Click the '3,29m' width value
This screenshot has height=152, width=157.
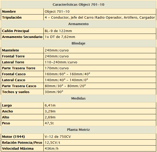(50, 111)
